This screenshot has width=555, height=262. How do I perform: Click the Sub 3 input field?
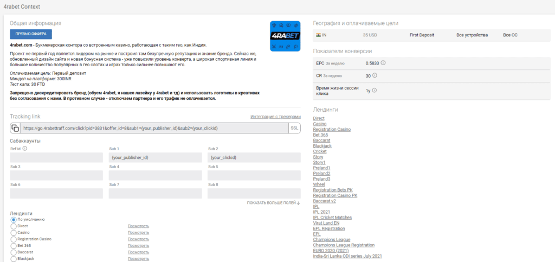tap(56, 175)
